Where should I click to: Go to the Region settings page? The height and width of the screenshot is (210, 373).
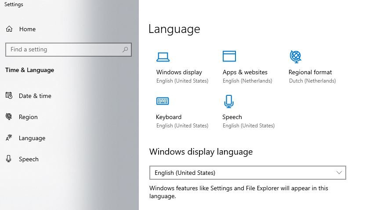(28, 117)
